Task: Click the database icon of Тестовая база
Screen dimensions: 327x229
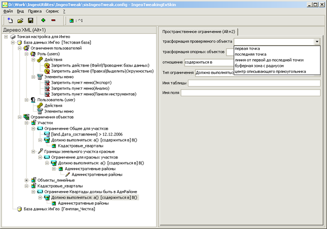Action: (20, 43)
